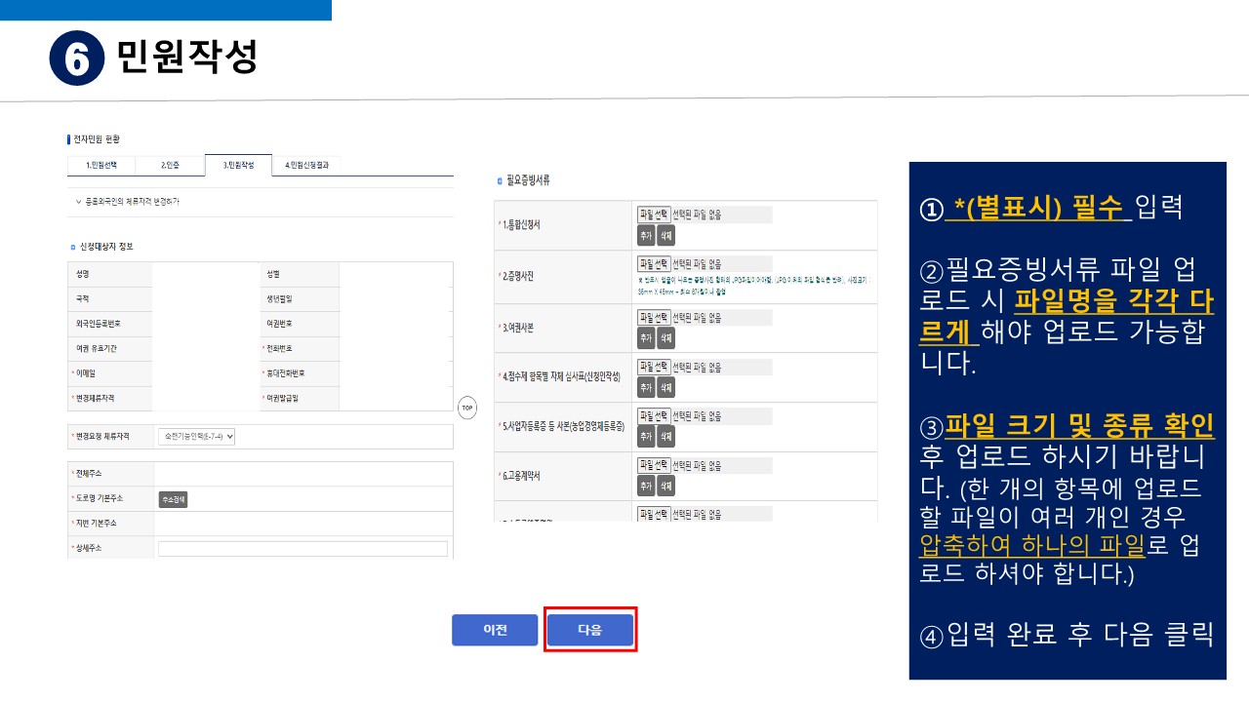Click the round TOP scroll icon
1249x702 pixels.
(x=467, y=408)
